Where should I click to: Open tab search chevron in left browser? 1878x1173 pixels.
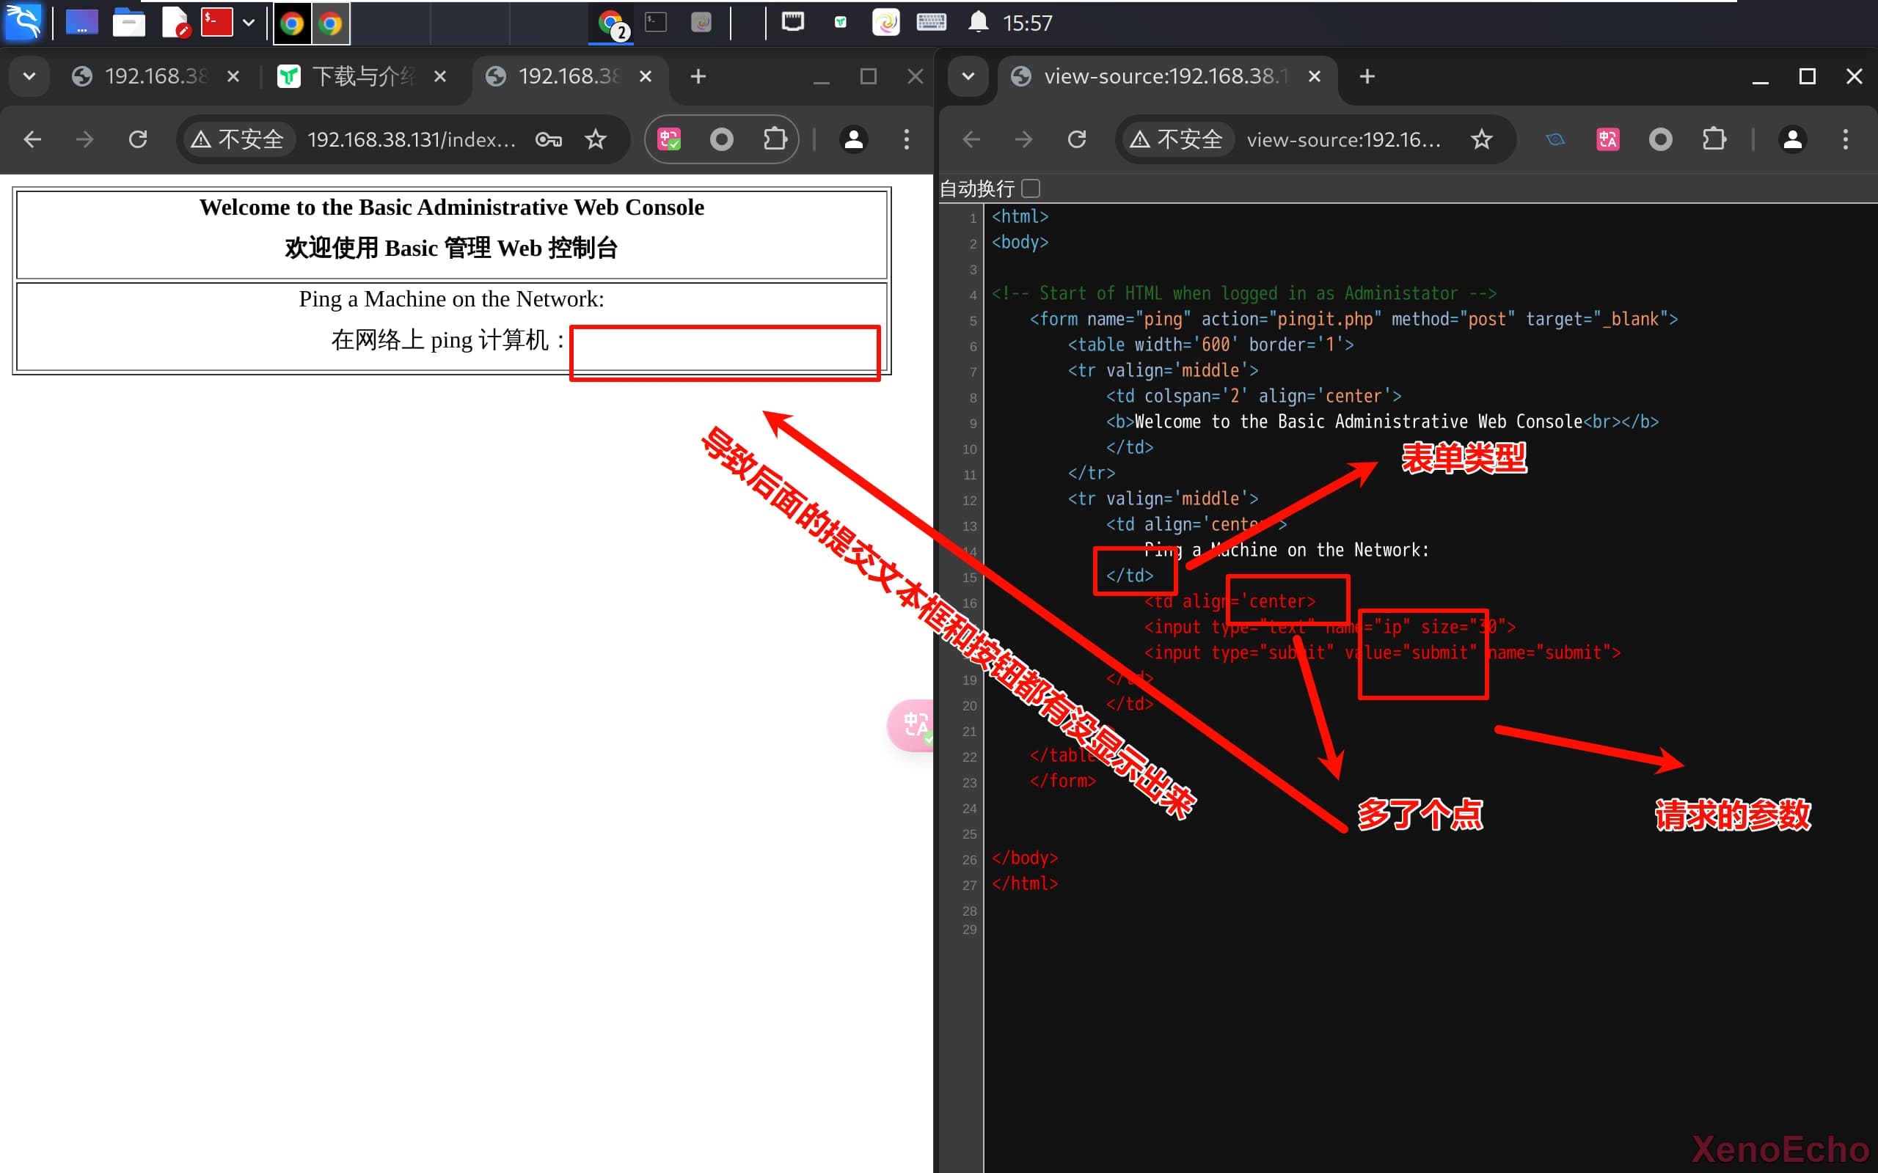point(29,76)
